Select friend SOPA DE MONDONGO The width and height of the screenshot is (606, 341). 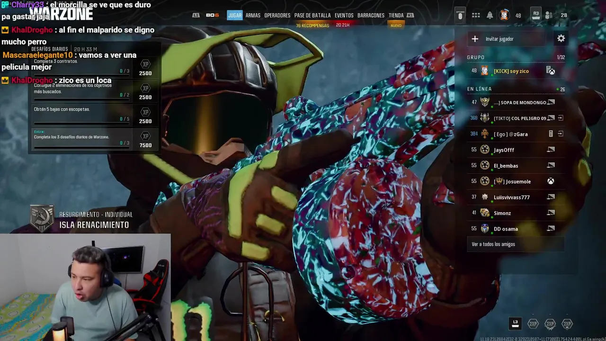[x=516, y=102]
